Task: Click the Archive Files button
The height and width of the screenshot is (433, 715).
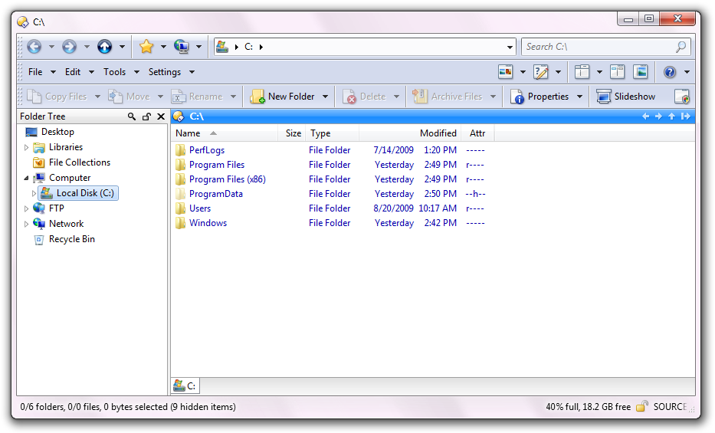Action: click(448, 97)
